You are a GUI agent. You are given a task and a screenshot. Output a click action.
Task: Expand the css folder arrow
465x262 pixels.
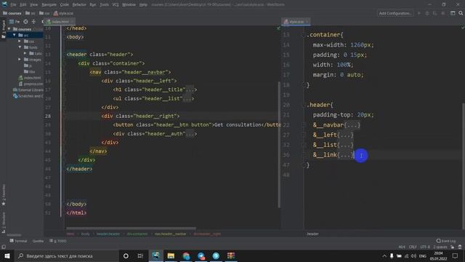(x=20, y=41)
